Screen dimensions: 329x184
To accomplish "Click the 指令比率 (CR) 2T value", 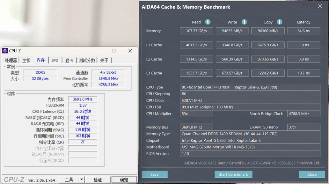I will 83,142.
